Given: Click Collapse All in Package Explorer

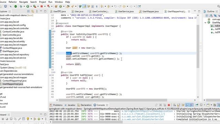Looking at the screenshot, I should coord(29,11).
